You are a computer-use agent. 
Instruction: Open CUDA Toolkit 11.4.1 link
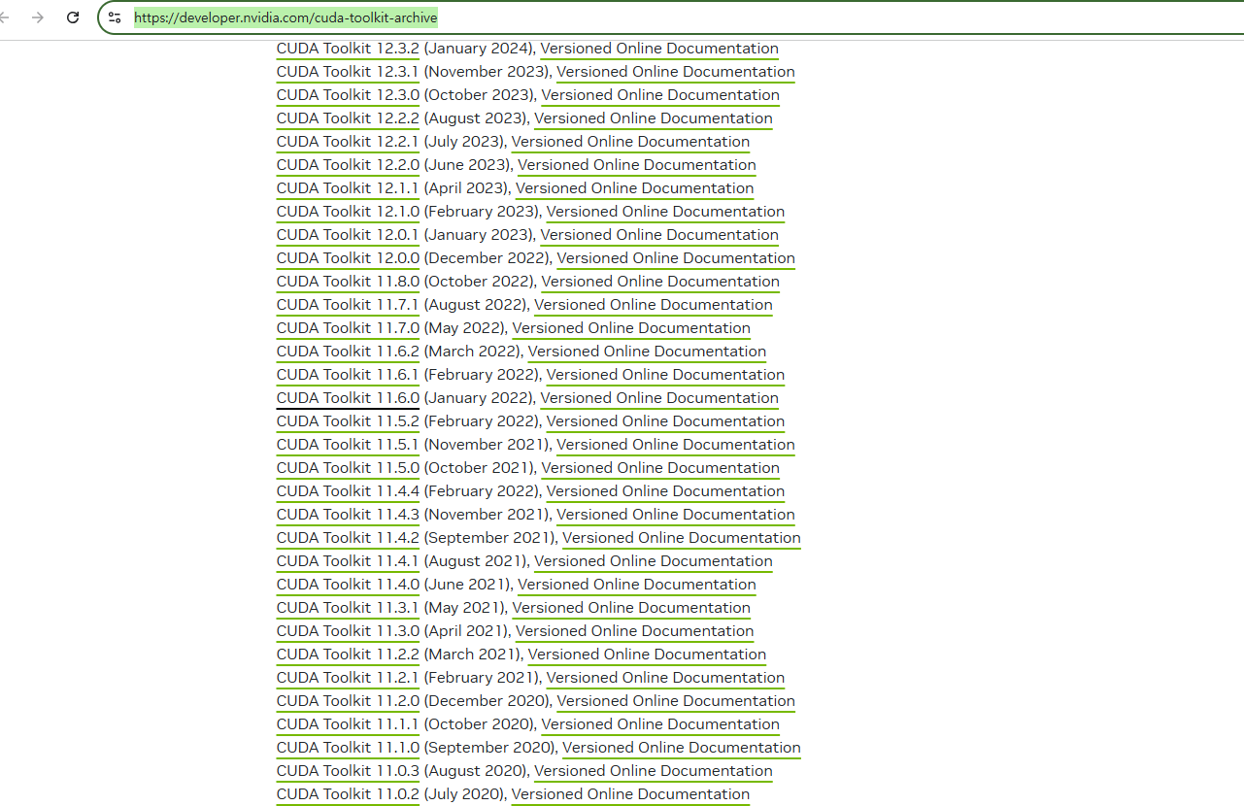tap(348, 561)
